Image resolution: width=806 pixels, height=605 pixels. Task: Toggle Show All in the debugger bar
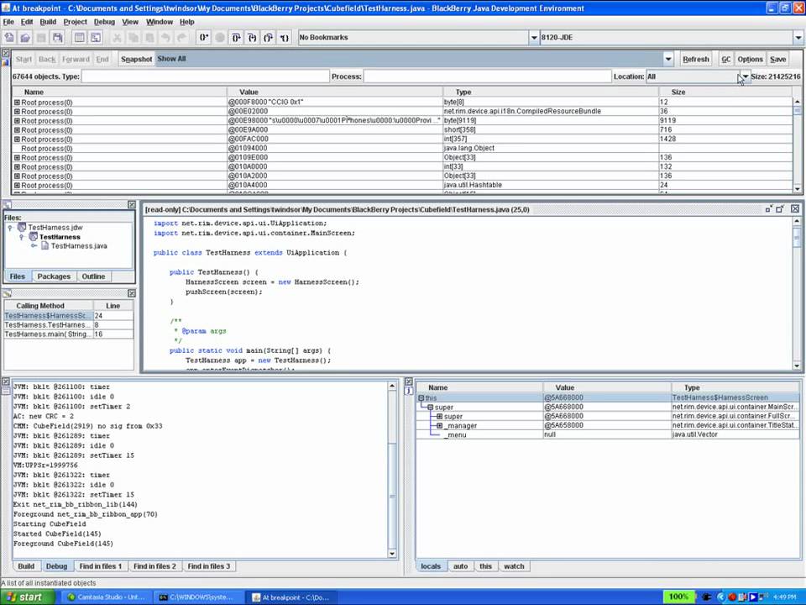pos(170,59)
